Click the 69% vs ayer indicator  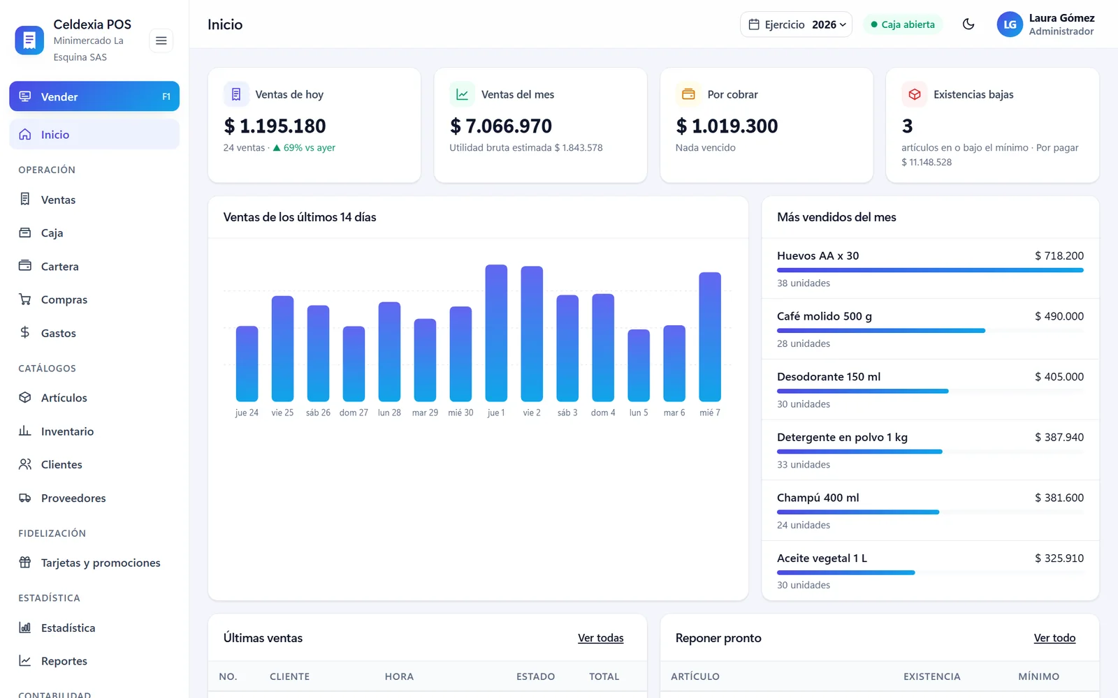304,148
